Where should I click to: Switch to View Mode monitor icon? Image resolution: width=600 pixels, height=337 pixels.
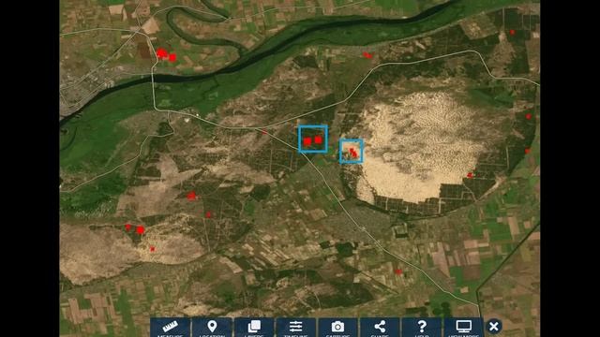click(x=464, y=328)
